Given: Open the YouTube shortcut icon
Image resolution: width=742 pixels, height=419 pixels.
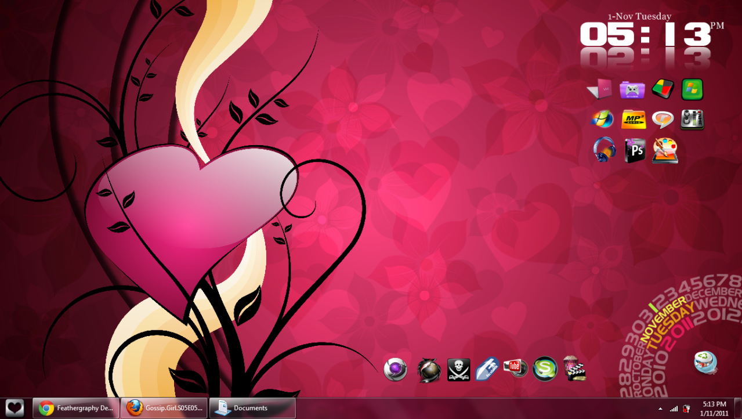Looking at the screenshot, I should (x=515, y=369).
